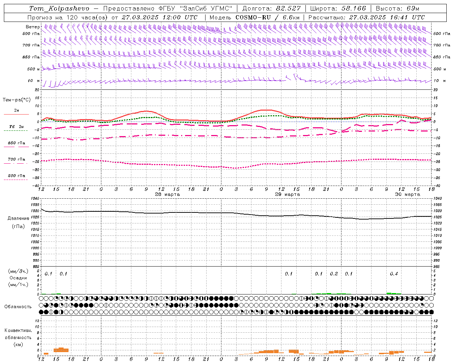Click the Высота: 69м value
Image resolution: width=452 pixels, height=362 pixels.
click(397, 8)
